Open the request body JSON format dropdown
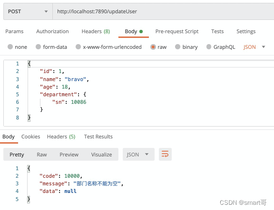This screenshot has width=274, height=210. 254,47
